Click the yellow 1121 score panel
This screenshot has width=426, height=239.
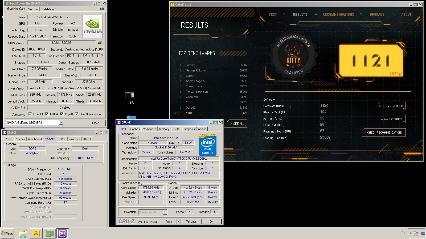click(371, 61)
